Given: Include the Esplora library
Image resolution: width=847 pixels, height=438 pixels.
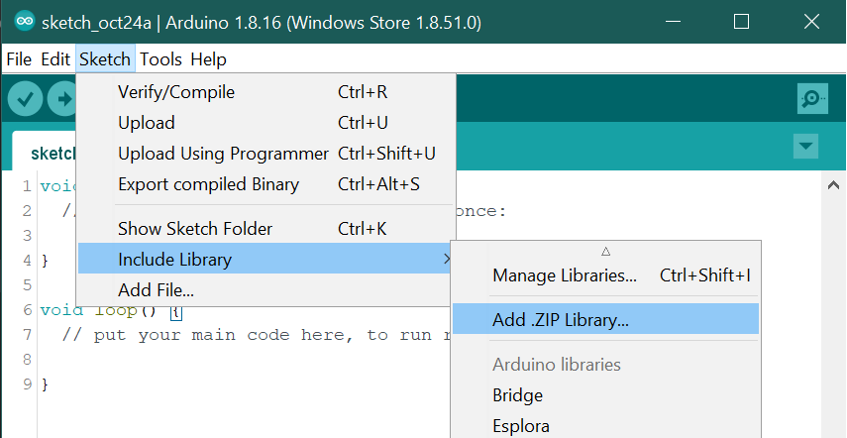Looking at the screenshot, I should 605,425.
